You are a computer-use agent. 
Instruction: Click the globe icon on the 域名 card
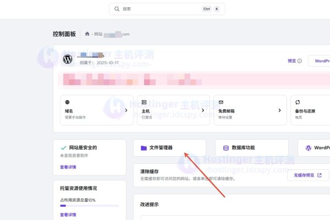tap(67, 102)
